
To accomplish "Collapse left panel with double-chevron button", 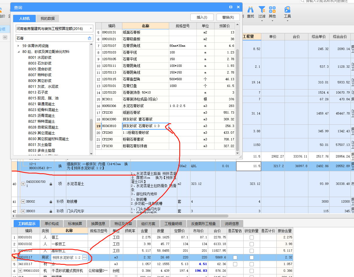I will pos(5,37).
